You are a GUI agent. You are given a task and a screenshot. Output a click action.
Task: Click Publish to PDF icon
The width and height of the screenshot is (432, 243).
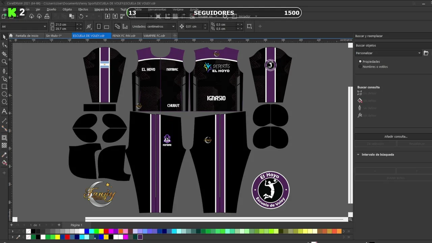pyautogui.click(x=123, y=16)
